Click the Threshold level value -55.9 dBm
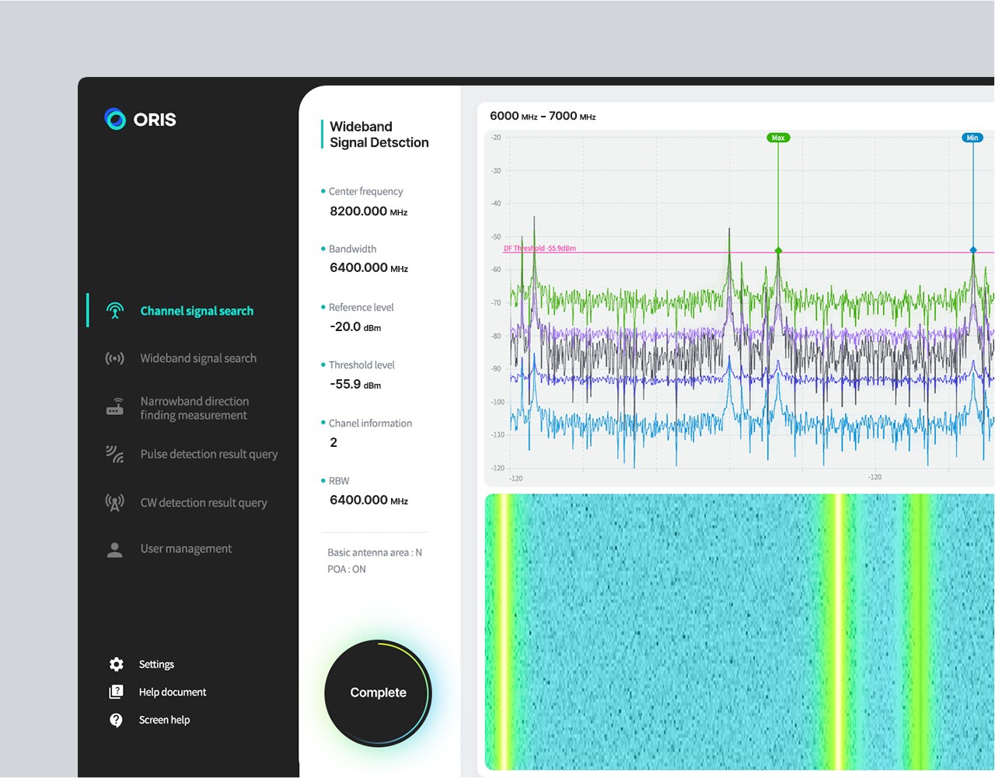Screen dimensions: 995x778 point(355,384)
